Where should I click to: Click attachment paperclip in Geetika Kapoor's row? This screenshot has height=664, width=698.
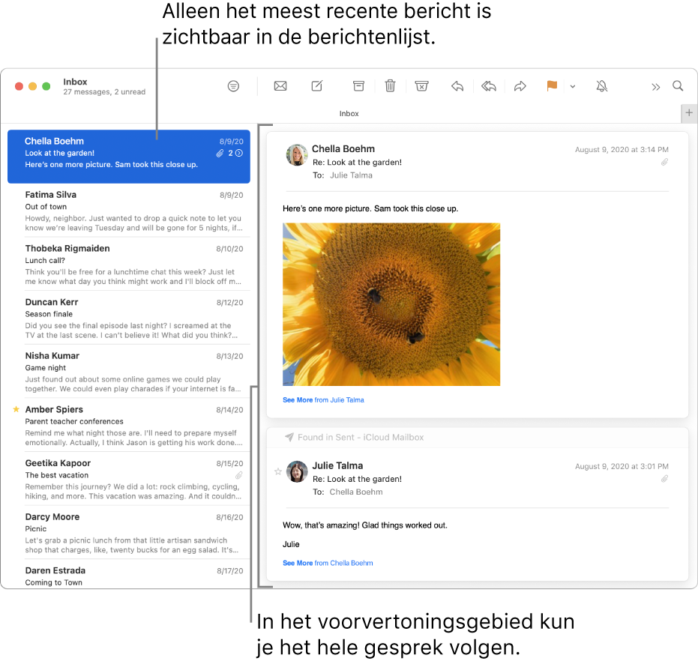(x=239, y=475)
